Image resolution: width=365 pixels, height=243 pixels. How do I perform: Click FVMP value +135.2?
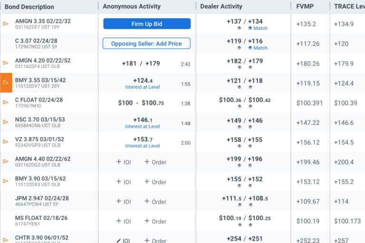click(x=306, y=24)
